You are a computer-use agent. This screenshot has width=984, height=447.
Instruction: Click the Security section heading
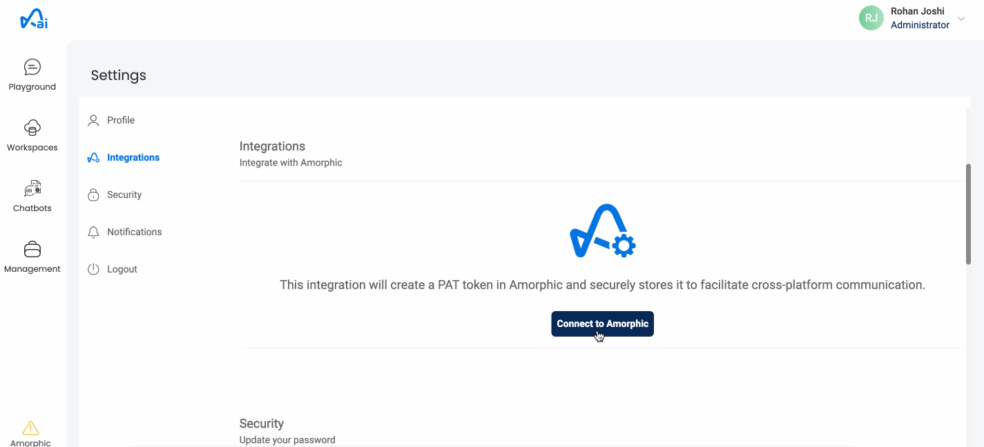[x=262, y=424]
